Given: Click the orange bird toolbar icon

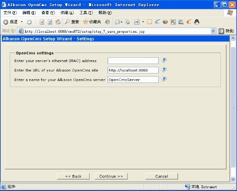Looking at the screenshot, I should (x=189, y=22).
